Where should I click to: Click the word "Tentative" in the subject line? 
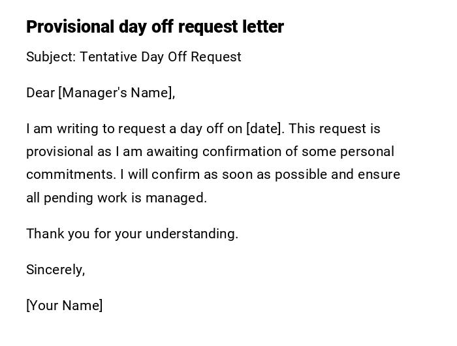[108, 57]
